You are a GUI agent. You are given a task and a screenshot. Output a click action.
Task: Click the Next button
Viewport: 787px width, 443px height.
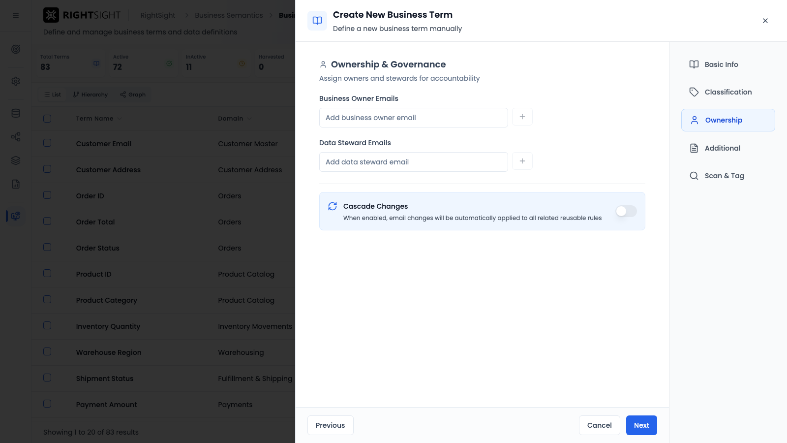pyautogui.click(x=641, y=425)
